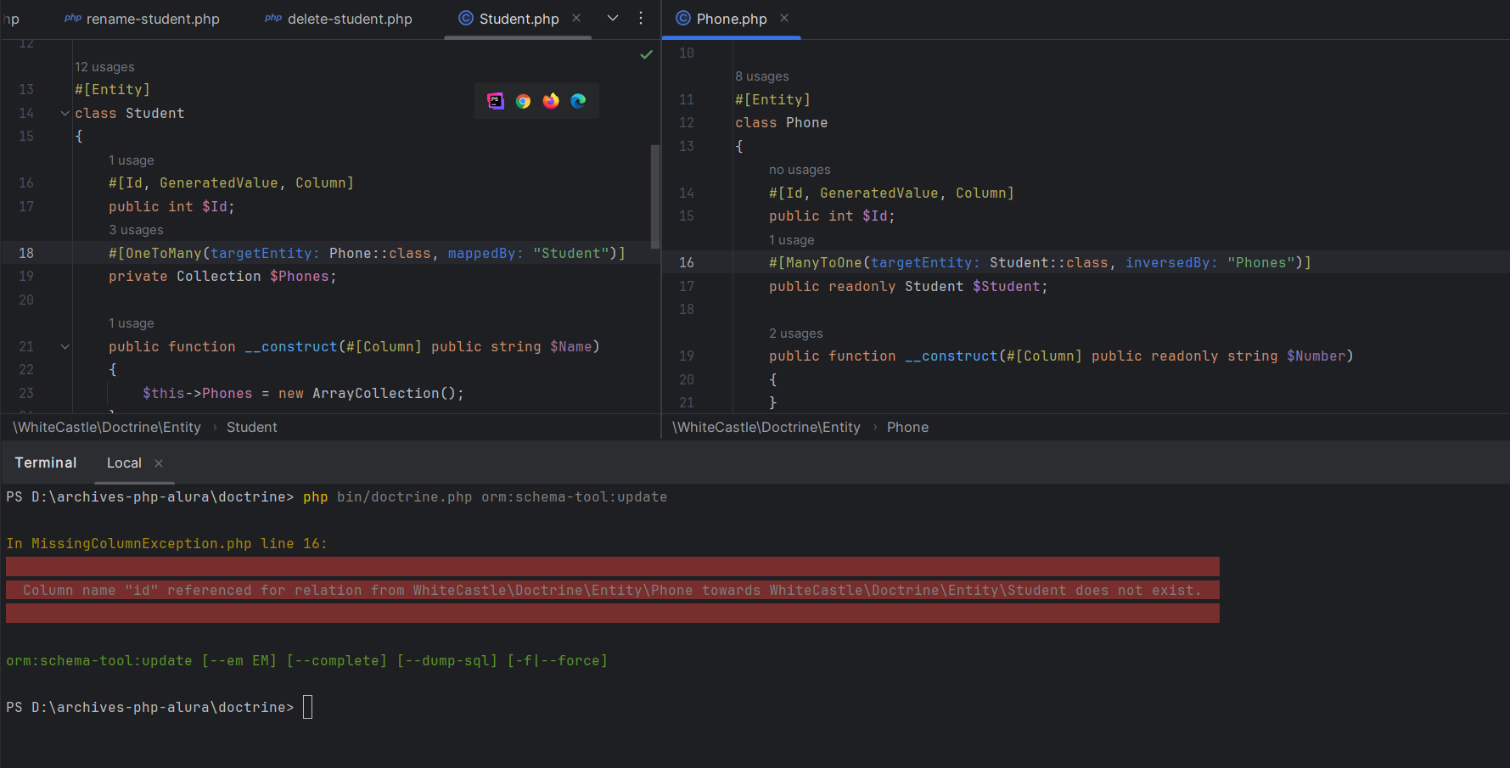Screen dimensions: 1510x768
Task: Click the Student class file icon on tab
Action: point(466,18)
